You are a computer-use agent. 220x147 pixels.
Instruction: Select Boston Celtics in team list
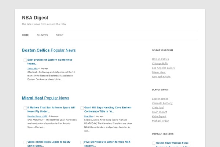160,59
